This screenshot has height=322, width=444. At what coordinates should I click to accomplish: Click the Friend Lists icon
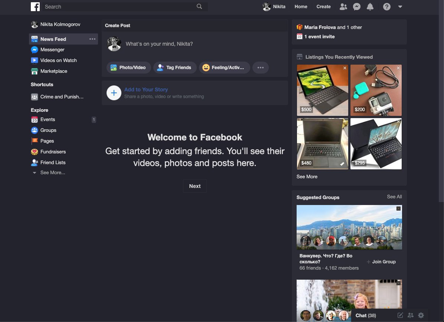click(35, 163)
